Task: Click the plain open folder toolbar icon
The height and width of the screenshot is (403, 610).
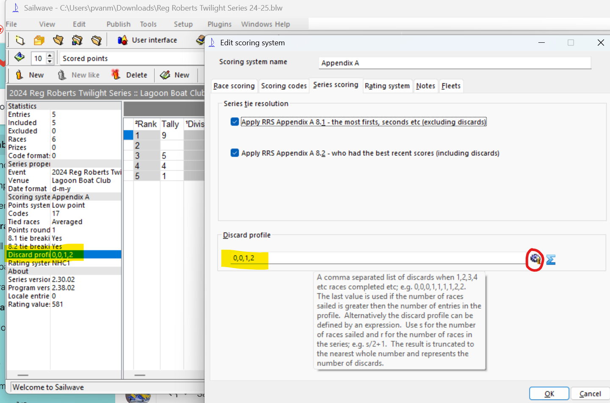Action: (58, 40)
